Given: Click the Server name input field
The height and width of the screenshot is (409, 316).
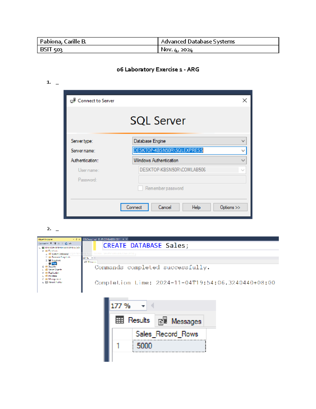Looking at the screenshot, I should click(x=186, y=151).
